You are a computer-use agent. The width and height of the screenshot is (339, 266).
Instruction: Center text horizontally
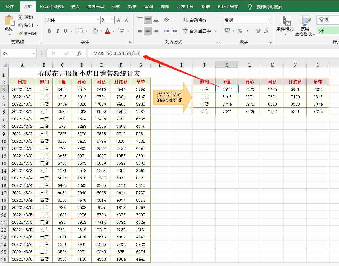(148, 31)
